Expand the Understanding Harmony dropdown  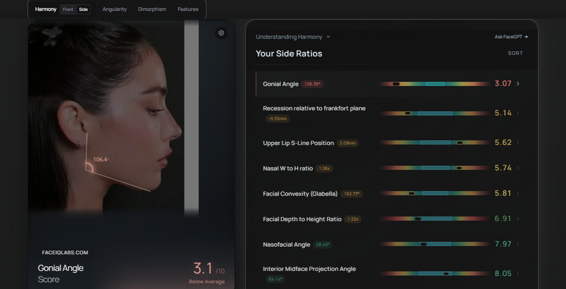[293, 37]
